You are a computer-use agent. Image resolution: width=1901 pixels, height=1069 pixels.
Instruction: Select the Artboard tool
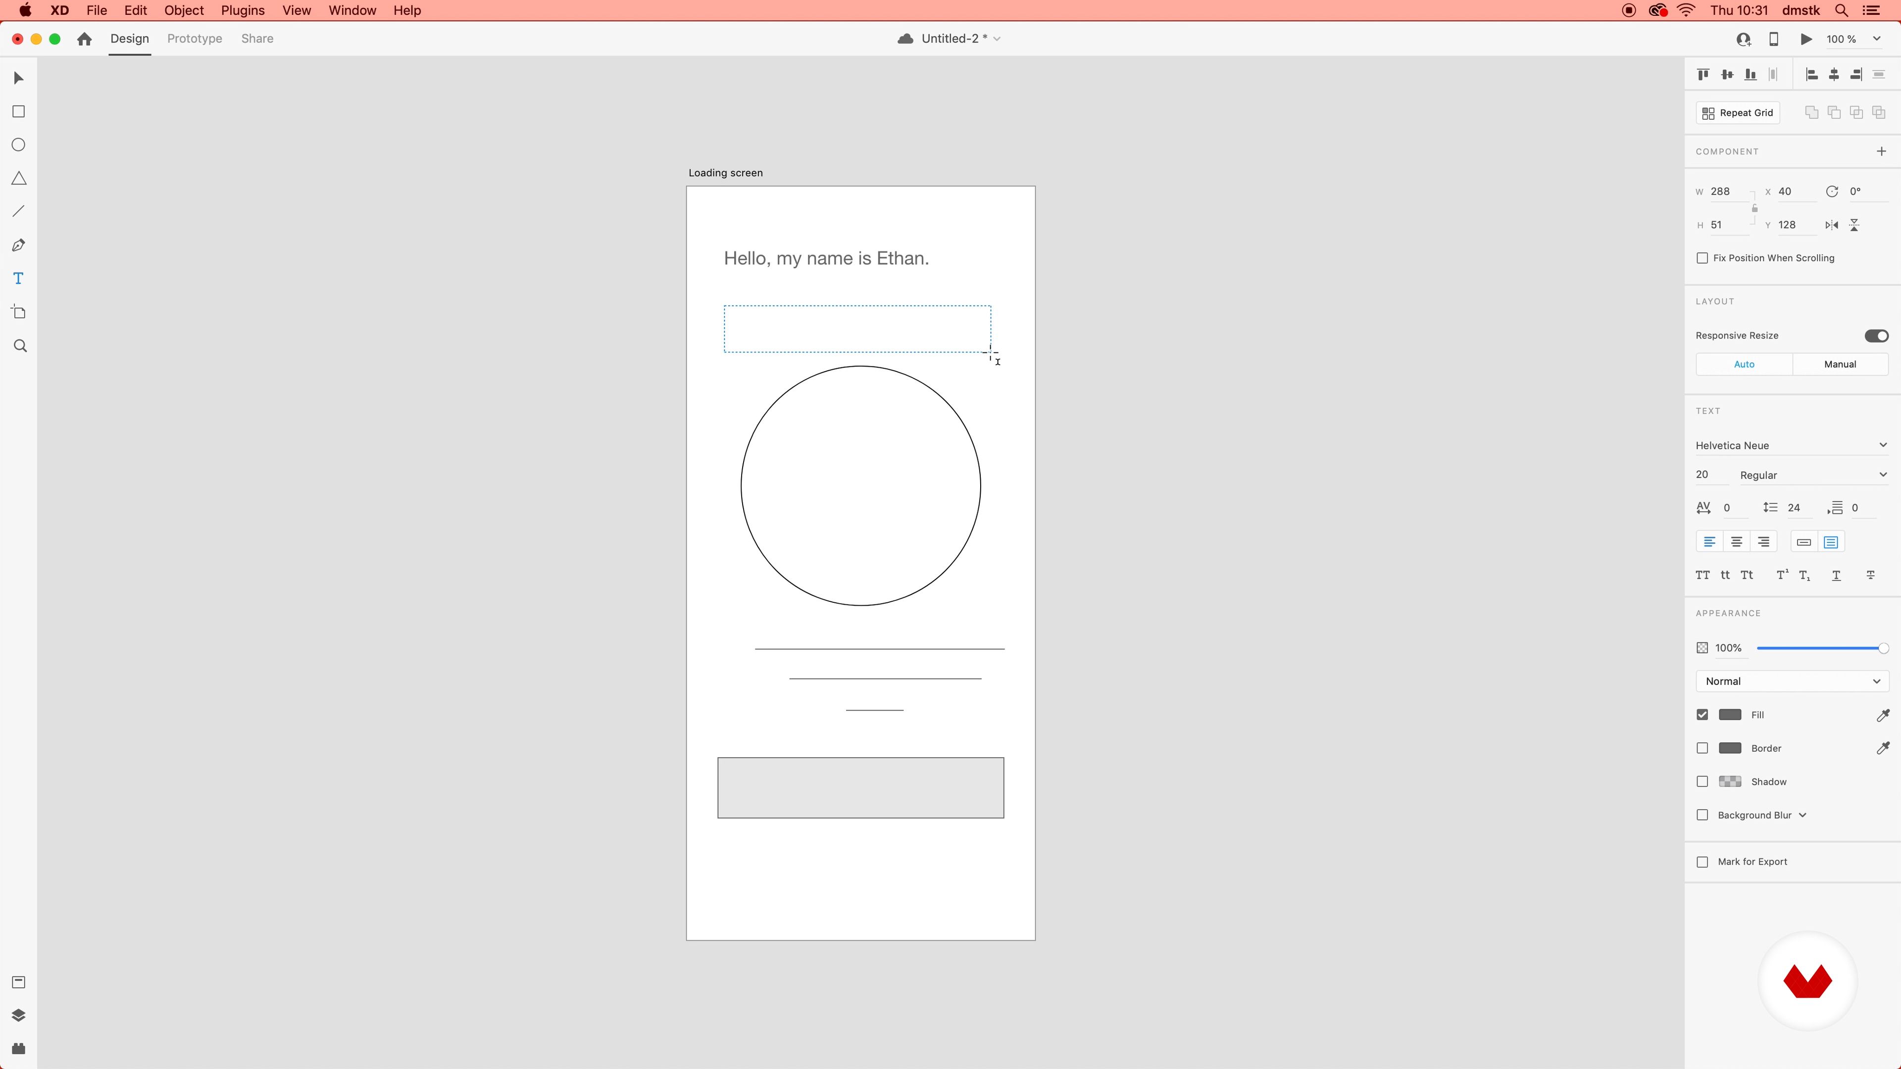(18, 311)
